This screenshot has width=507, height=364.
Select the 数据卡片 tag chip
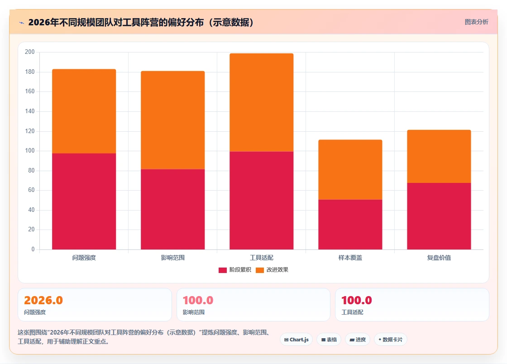(x=391, y=340)
